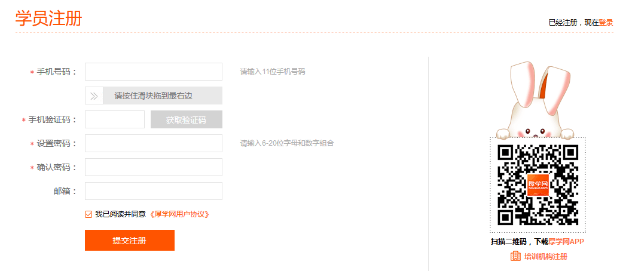
Task: Click the 我已阅读并同意 label text
Action: point(121,214)
